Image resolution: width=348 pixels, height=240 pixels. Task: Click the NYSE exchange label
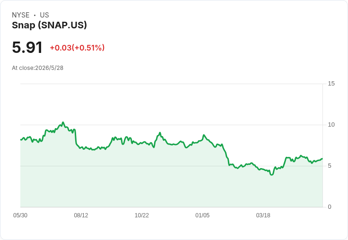click(x=21, y=15)
